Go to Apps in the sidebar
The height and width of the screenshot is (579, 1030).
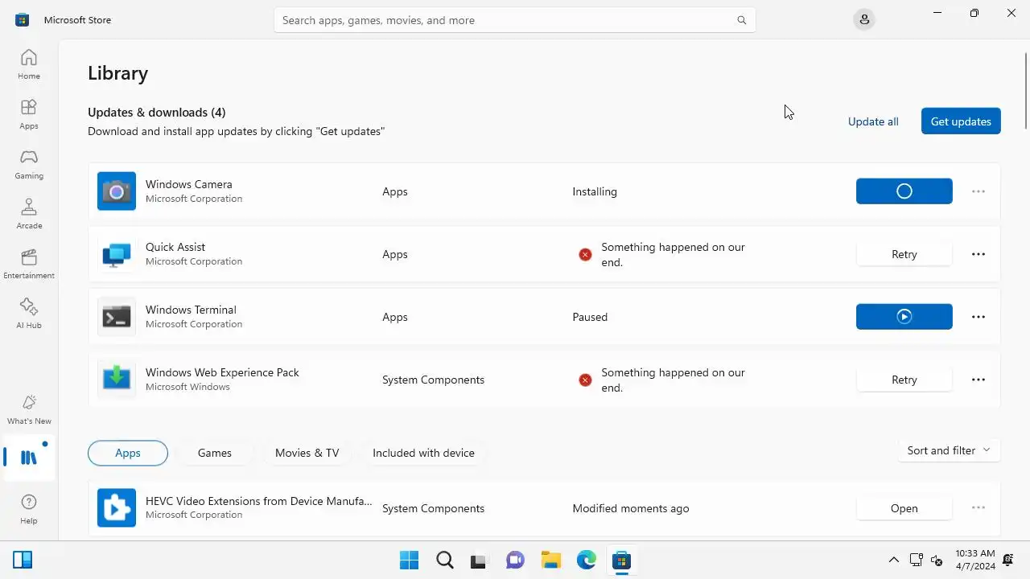[29, 114]
